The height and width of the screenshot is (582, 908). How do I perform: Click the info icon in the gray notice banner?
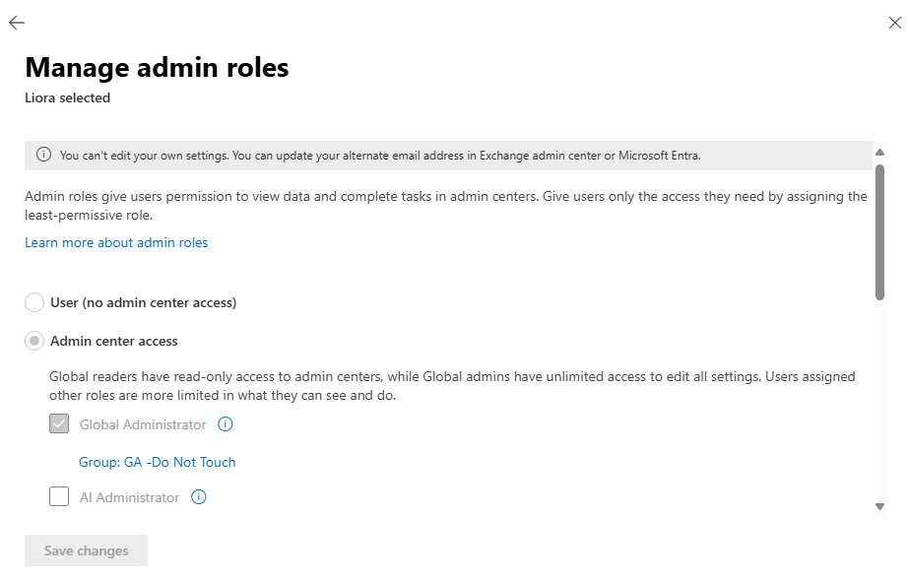(x=43, y=155)
